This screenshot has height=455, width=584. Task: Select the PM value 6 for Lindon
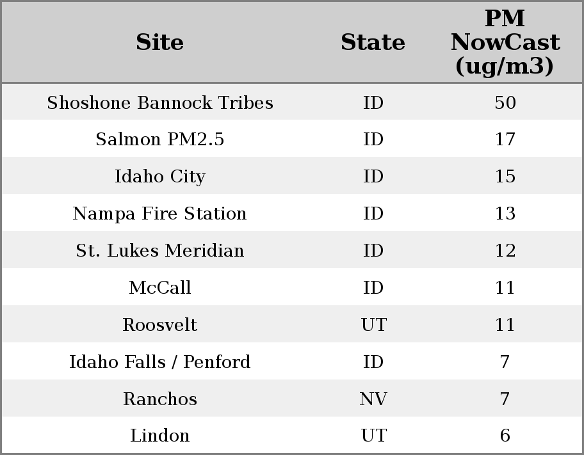coord(505,436)
